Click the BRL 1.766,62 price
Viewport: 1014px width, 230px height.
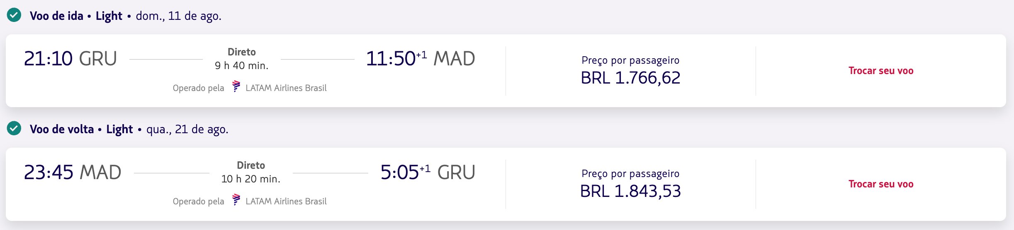(630, 78)
